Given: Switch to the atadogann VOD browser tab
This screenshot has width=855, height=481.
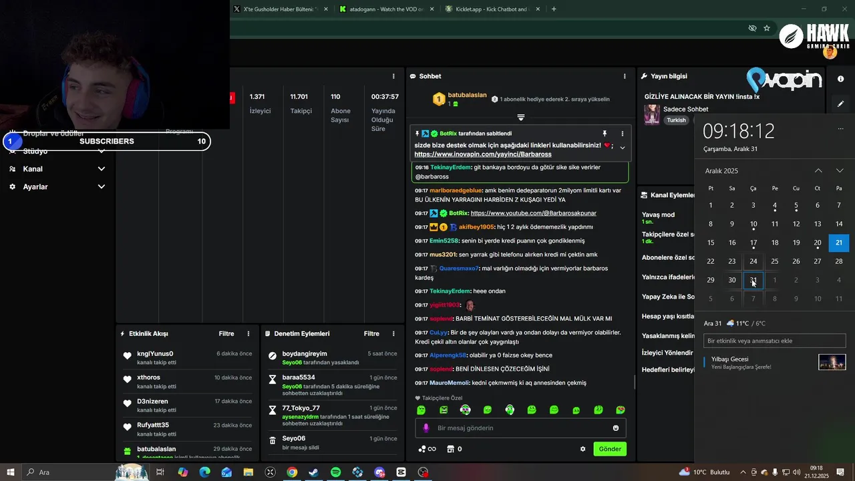Looking at the screenshot, I should pos(386,9).
